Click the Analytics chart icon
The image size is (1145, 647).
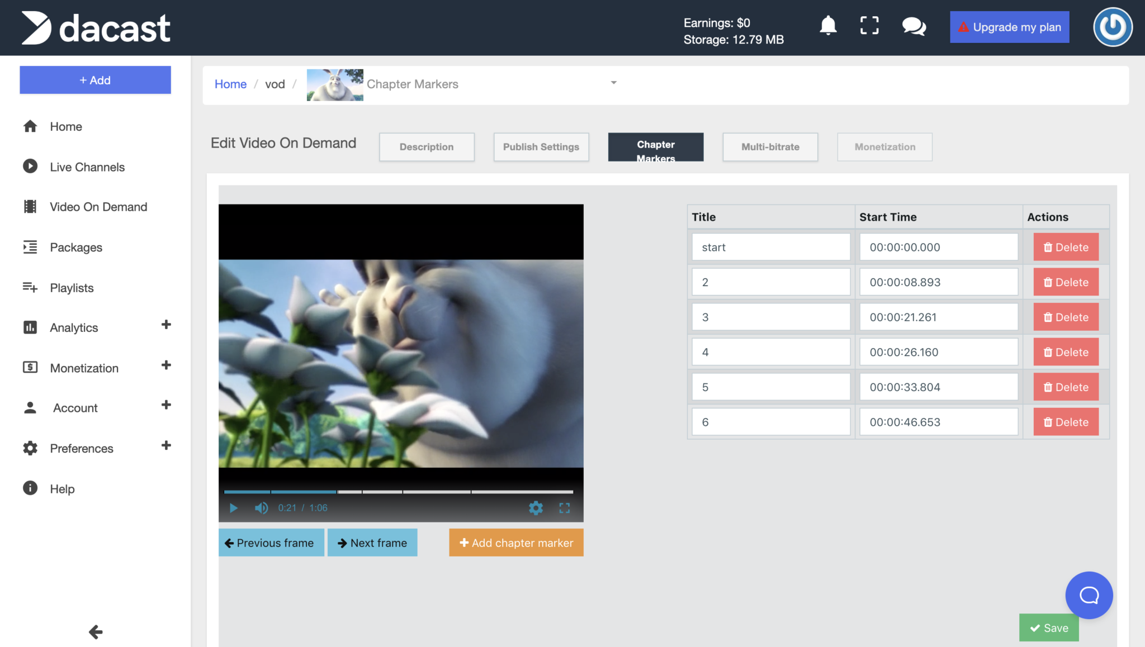tap(30, 327)
